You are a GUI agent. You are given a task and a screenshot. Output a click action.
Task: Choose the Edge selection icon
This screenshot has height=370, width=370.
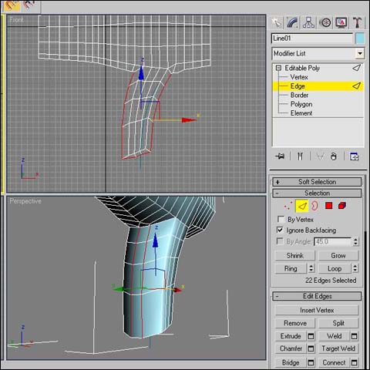(x=302, y=206)
